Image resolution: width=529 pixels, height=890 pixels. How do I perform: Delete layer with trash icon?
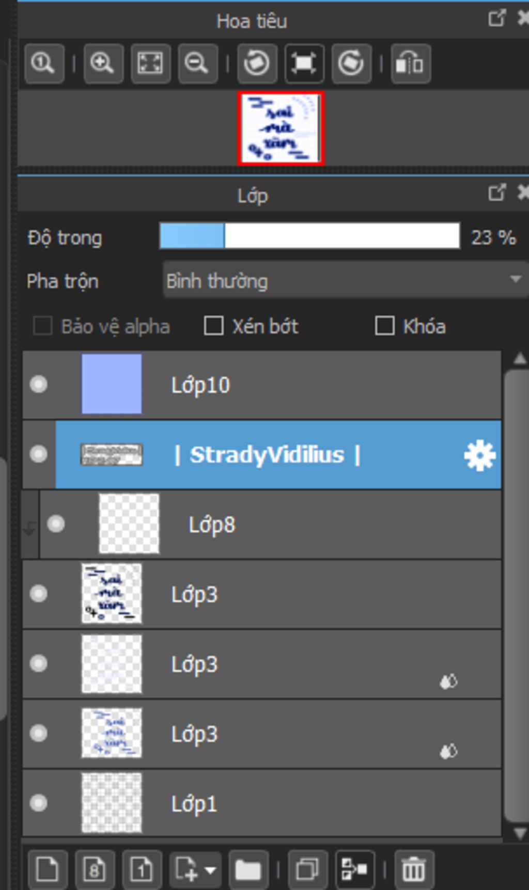point(413,870)
